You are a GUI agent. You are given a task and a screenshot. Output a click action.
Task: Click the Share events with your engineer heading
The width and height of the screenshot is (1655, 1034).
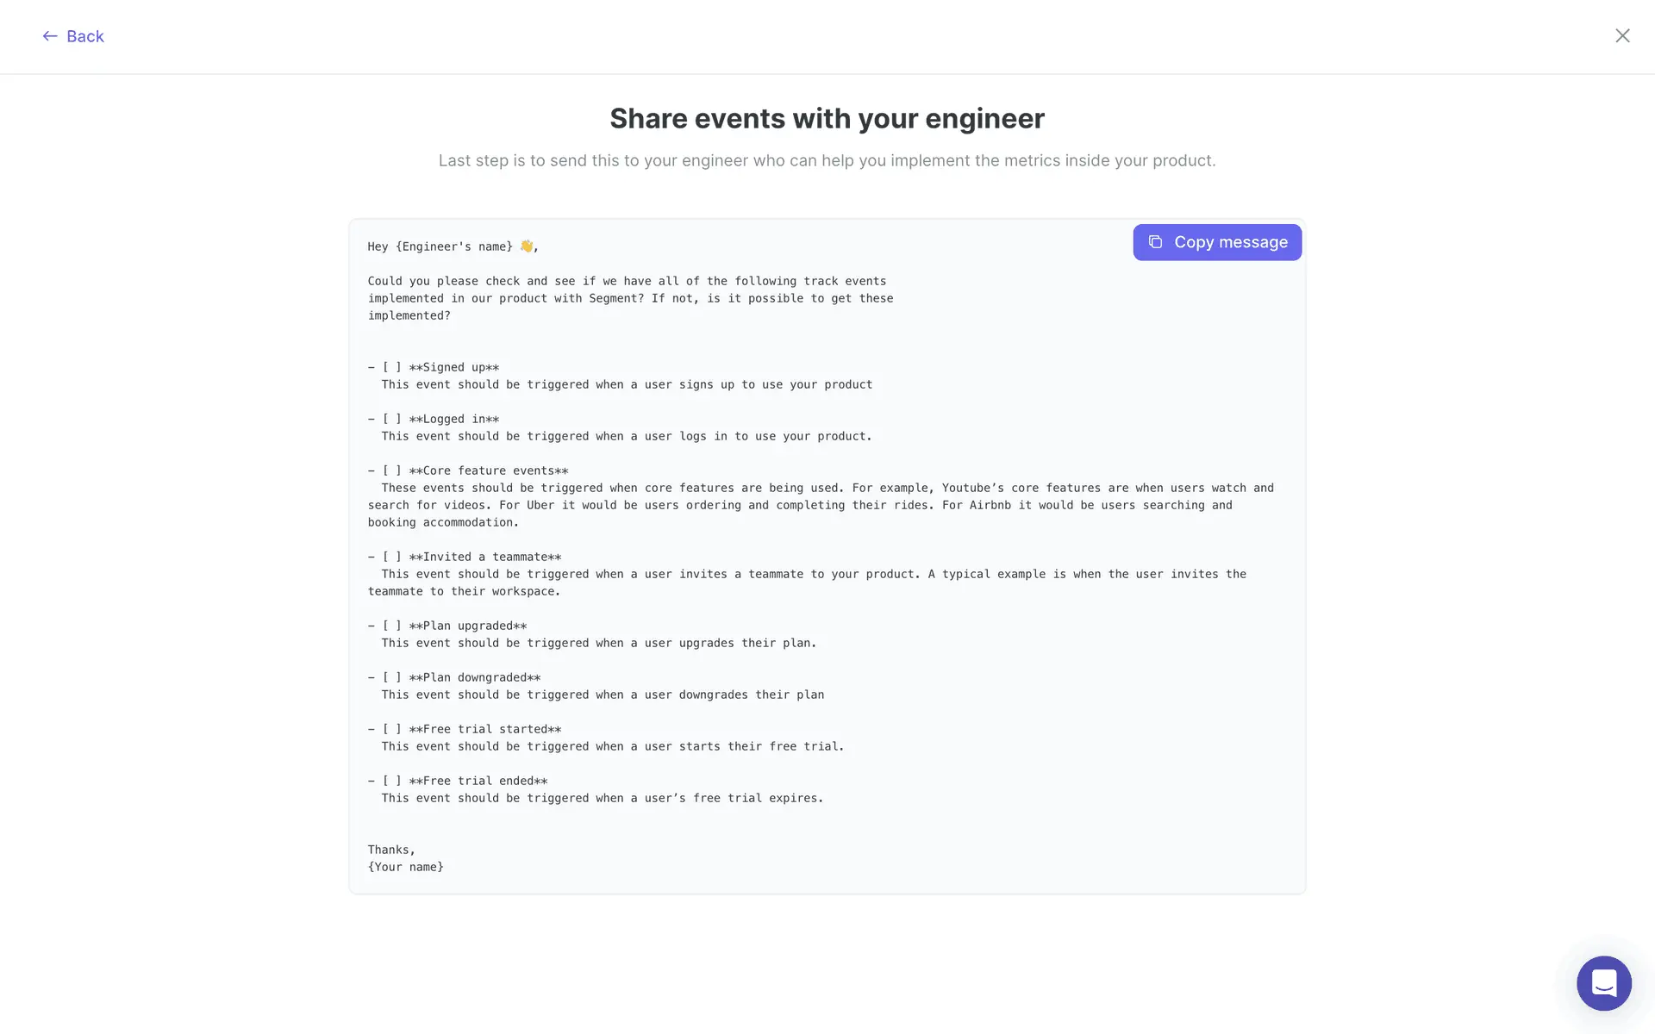(x=827, y=118)
